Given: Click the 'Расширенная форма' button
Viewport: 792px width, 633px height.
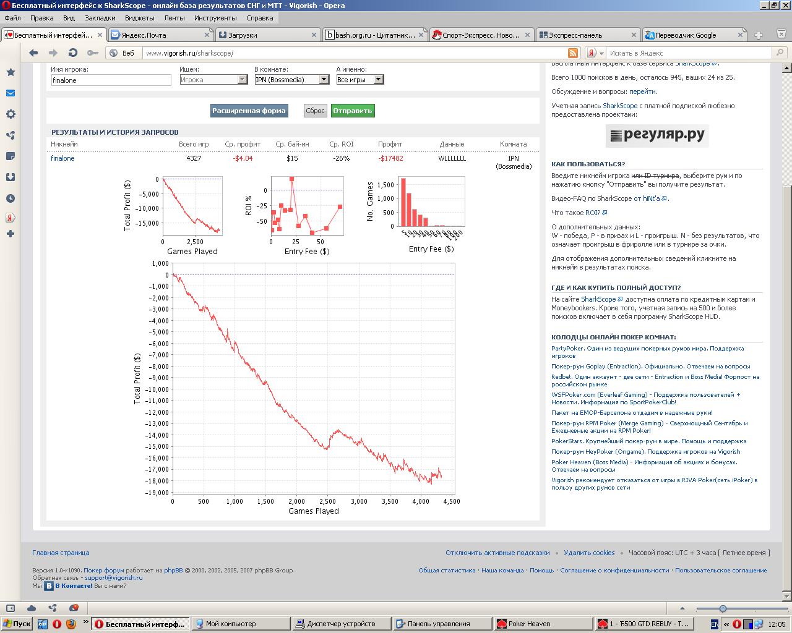Looking at the screenshot, I should (x=249, y=111).
